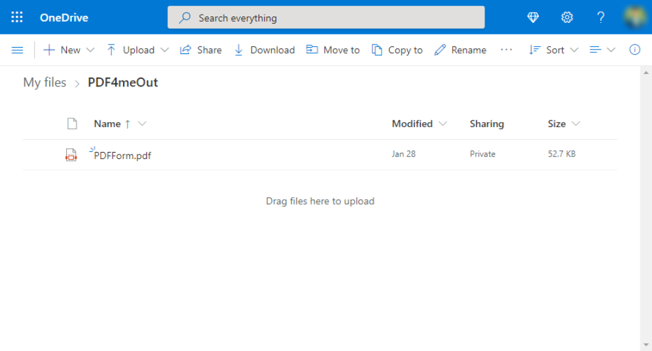Open more commands ellipsis menu
This screenshot has width=652, height=351.
pos(506,50)
